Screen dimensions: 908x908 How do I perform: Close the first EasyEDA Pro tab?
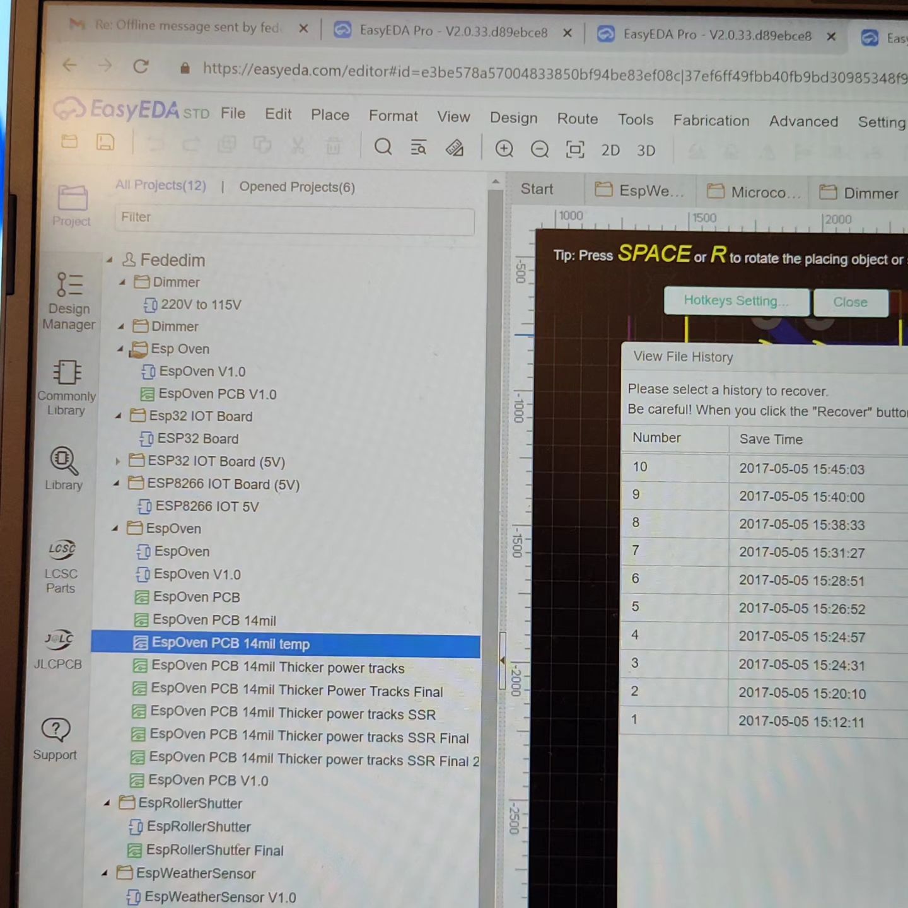click(x=567, y=33)
